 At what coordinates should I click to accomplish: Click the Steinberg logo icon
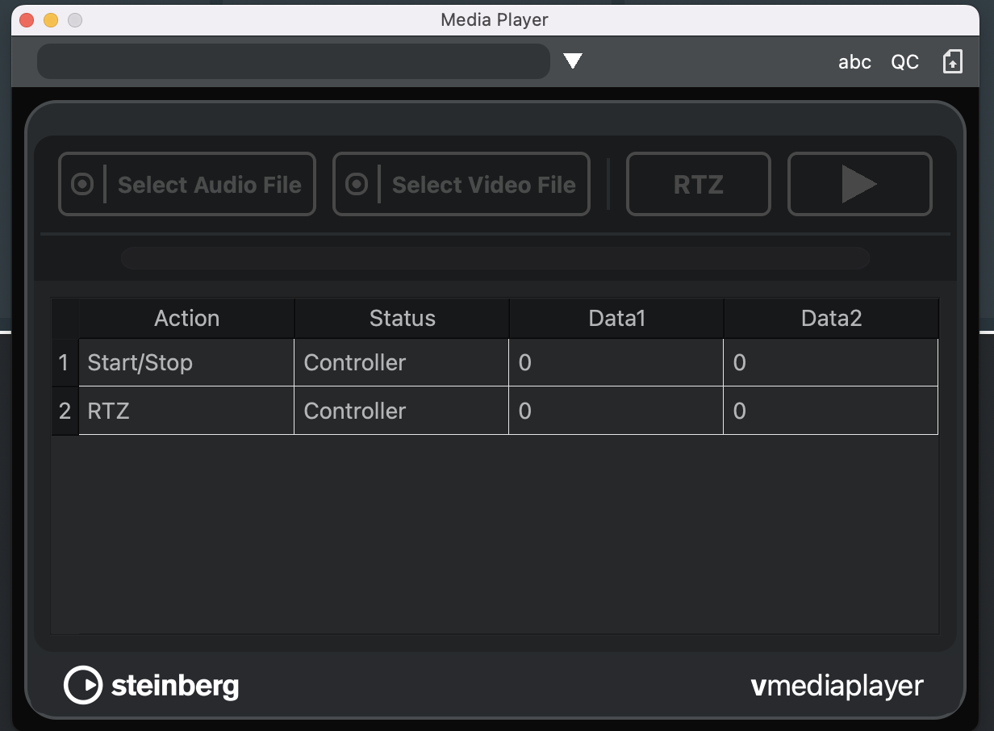83,686
